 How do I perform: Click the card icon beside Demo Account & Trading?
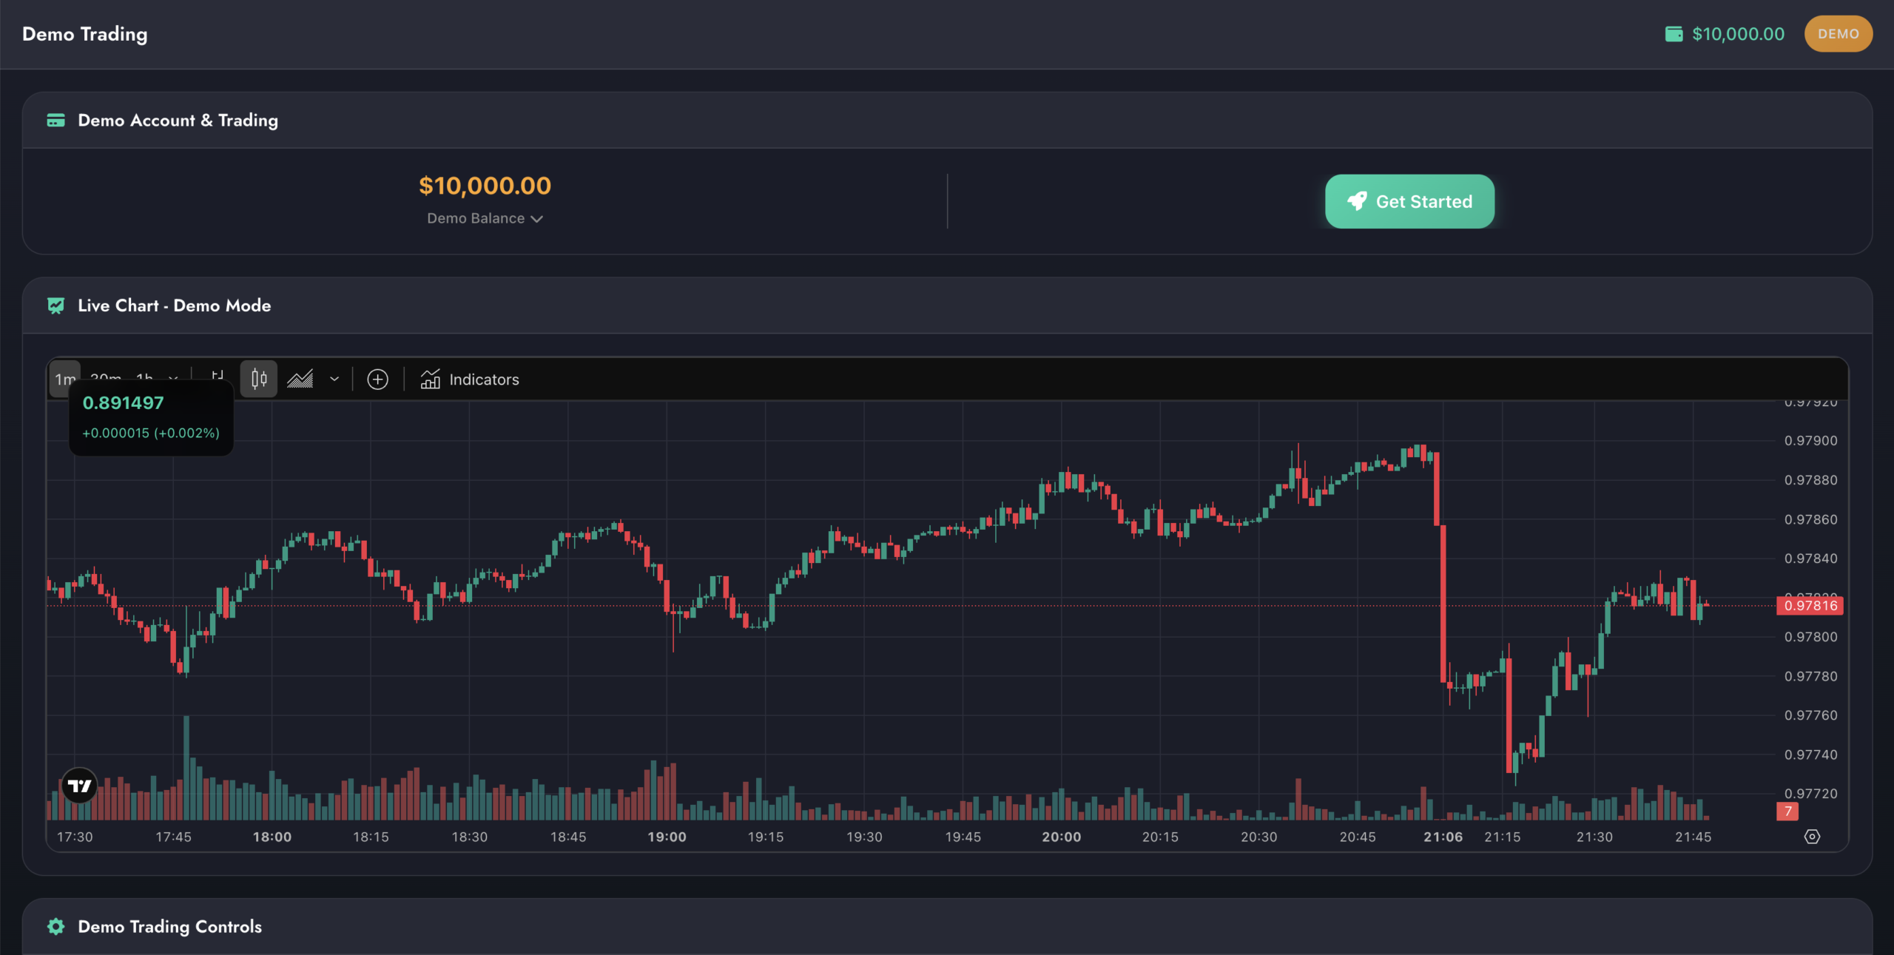coord(55,120)
